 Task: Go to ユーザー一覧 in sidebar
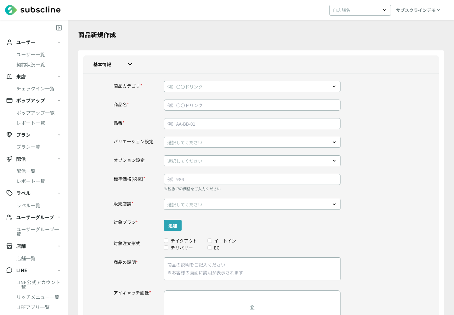[31, 54]
